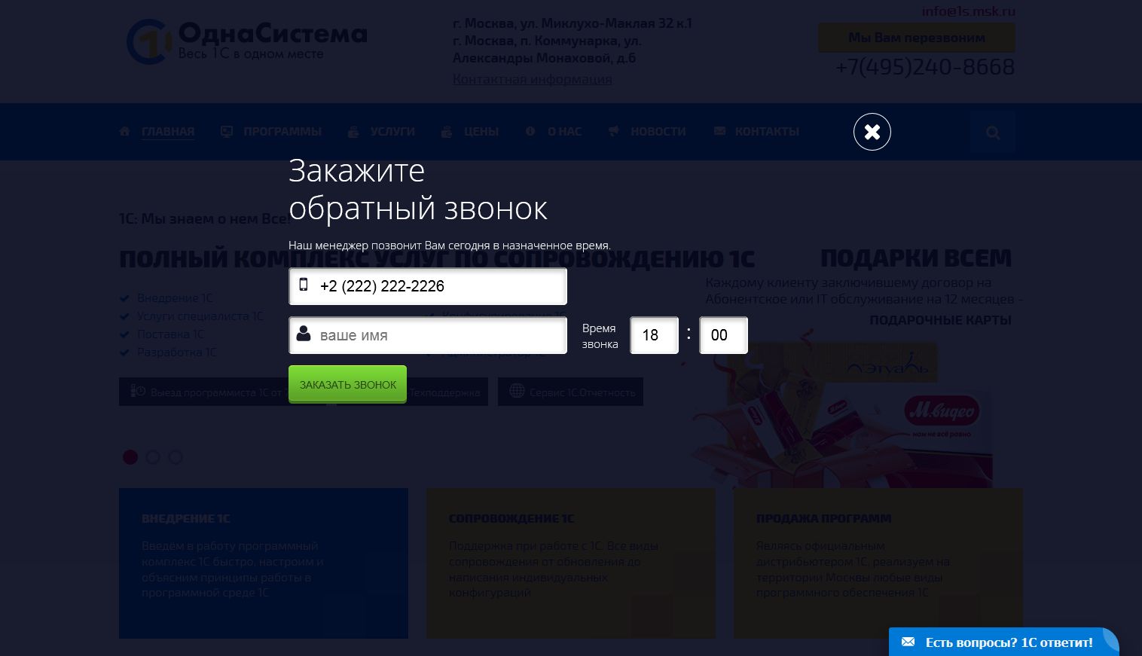Open the КОНТАКТЫ menu page

point(767,131)
